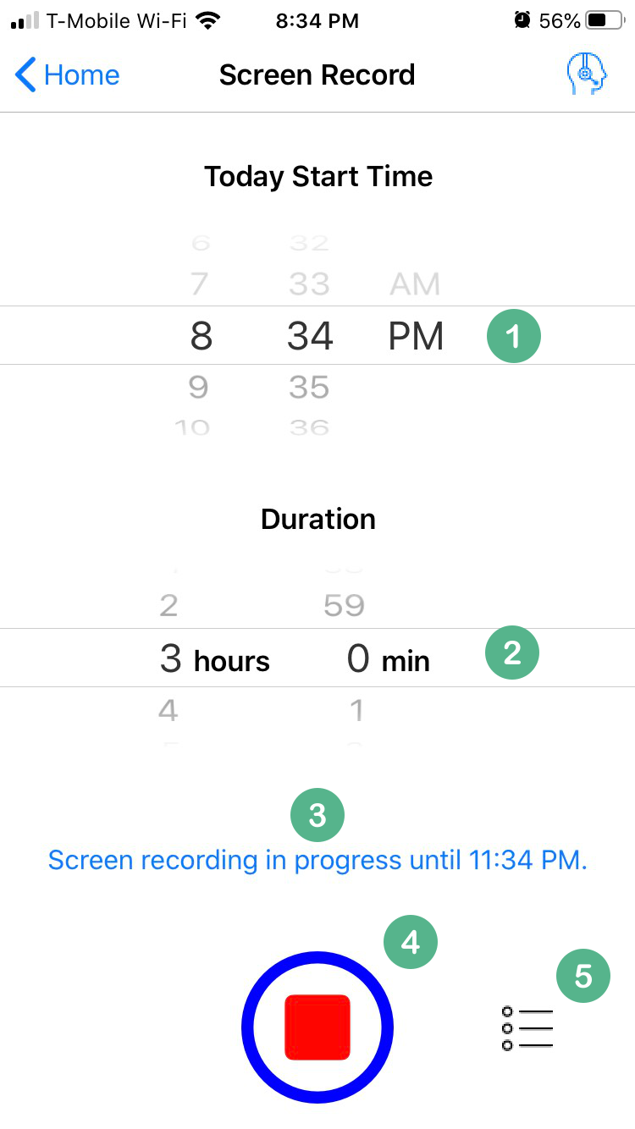The image size is (635, 1129).
Task: Tap the screen recording in progress message
Action: click(x=317, y=861)
